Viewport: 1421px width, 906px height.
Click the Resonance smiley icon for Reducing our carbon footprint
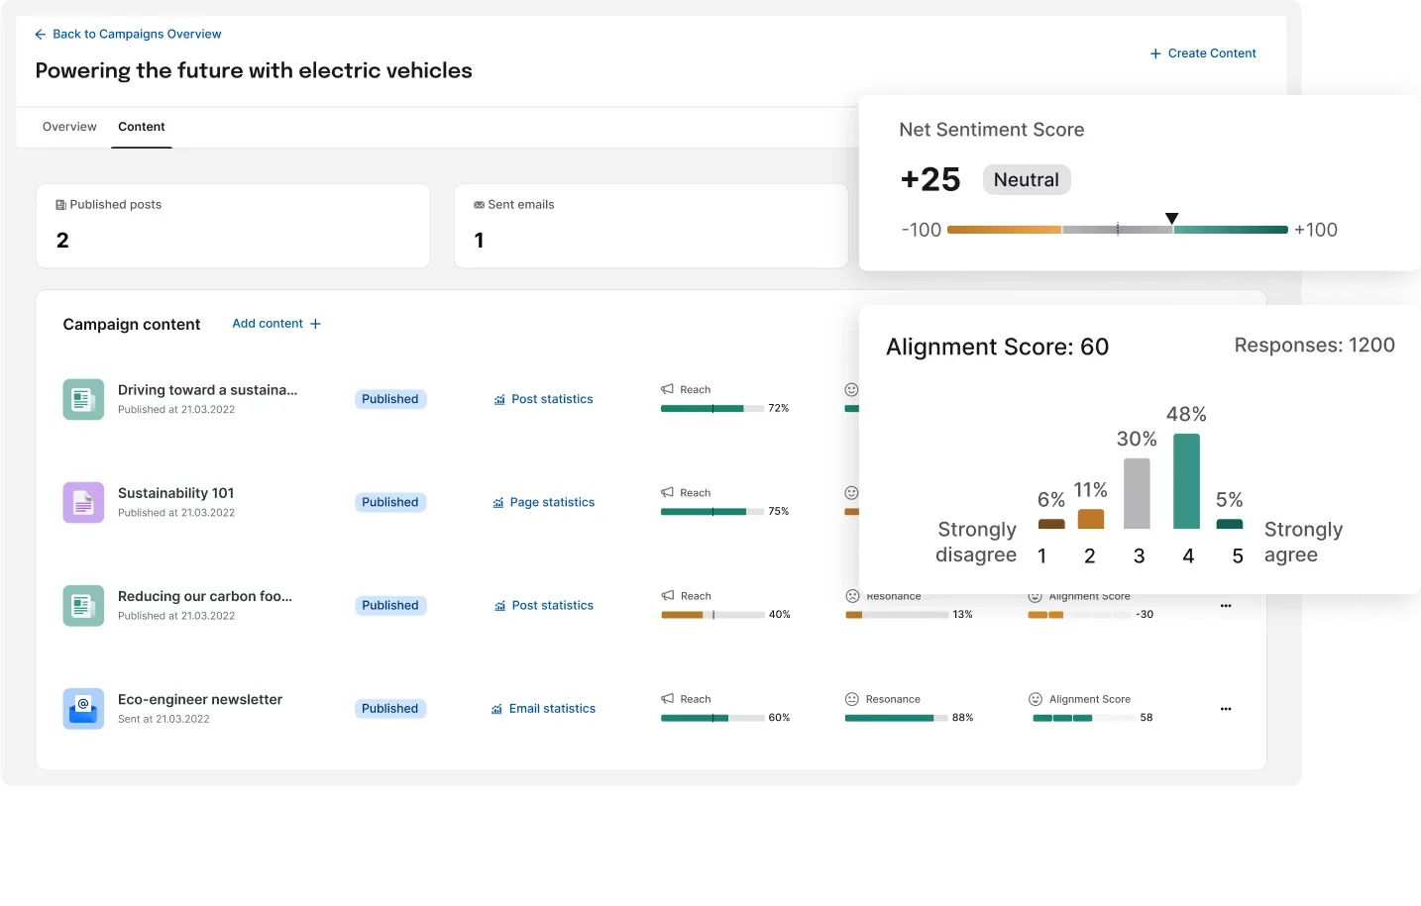[x=851, y=595]
